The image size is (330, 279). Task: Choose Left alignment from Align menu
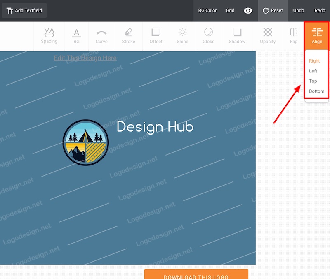pyautogui.click(x=313, y=71)
